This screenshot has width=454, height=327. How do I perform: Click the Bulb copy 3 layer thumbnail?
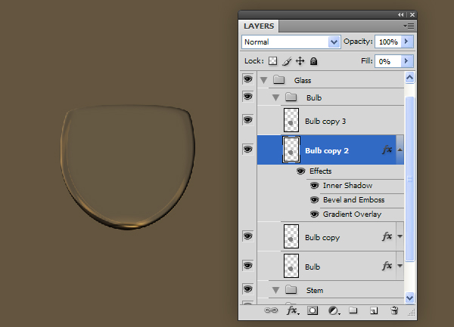click(x=291, y=120)
